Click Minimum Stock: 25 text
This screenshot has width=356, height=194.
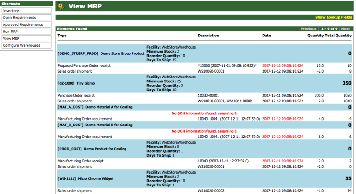164,81
